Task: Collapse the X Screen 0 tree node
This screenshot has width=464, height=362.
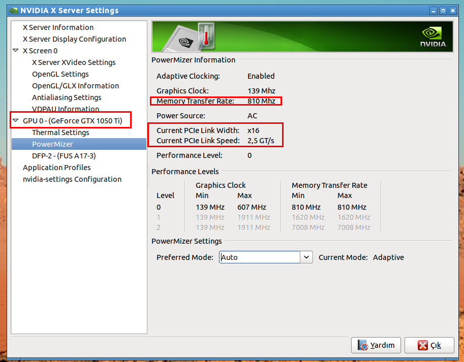Action: pos(16,51)
